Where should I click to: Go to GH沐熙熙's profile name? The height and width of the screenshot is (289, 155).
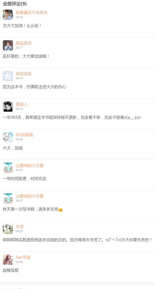25,135
